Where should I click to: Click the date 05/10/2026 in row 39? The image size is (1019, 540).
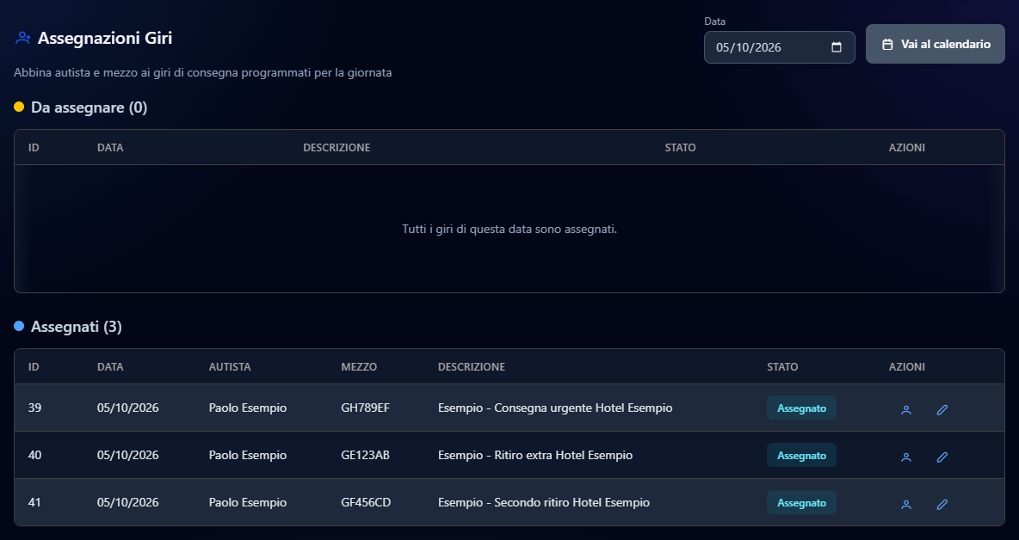coord(128,408)
